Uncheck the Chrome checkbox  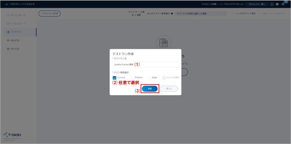coord(115,78)
